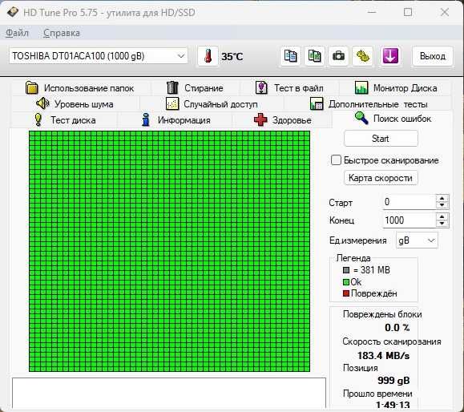
Task: Click the 35°C temperature reading
Action: pos(232,56)
